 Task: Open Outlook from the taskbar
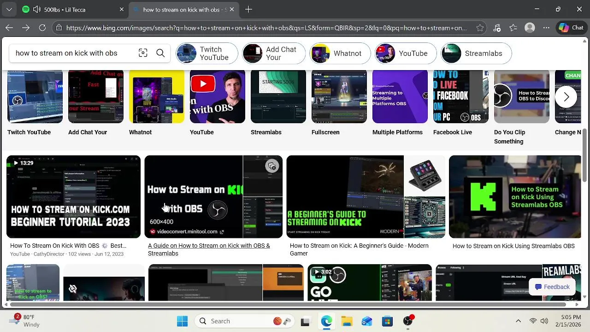(x=367, y=321)
